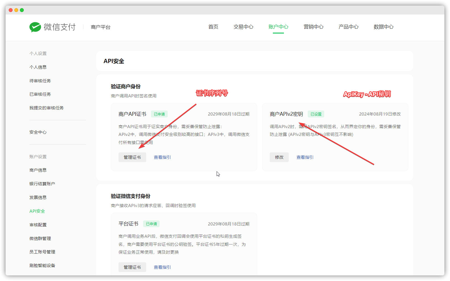Click the 个人设置 sidebar group label
The image size is (450, 281).
(38, 54)
